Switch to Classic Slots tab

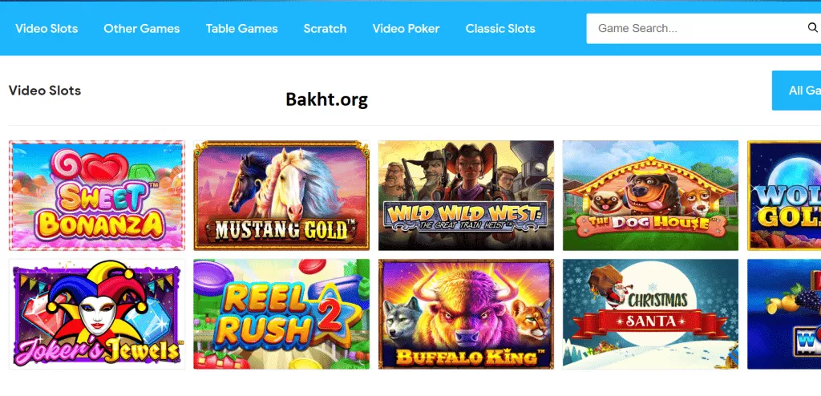coord(500,29)
